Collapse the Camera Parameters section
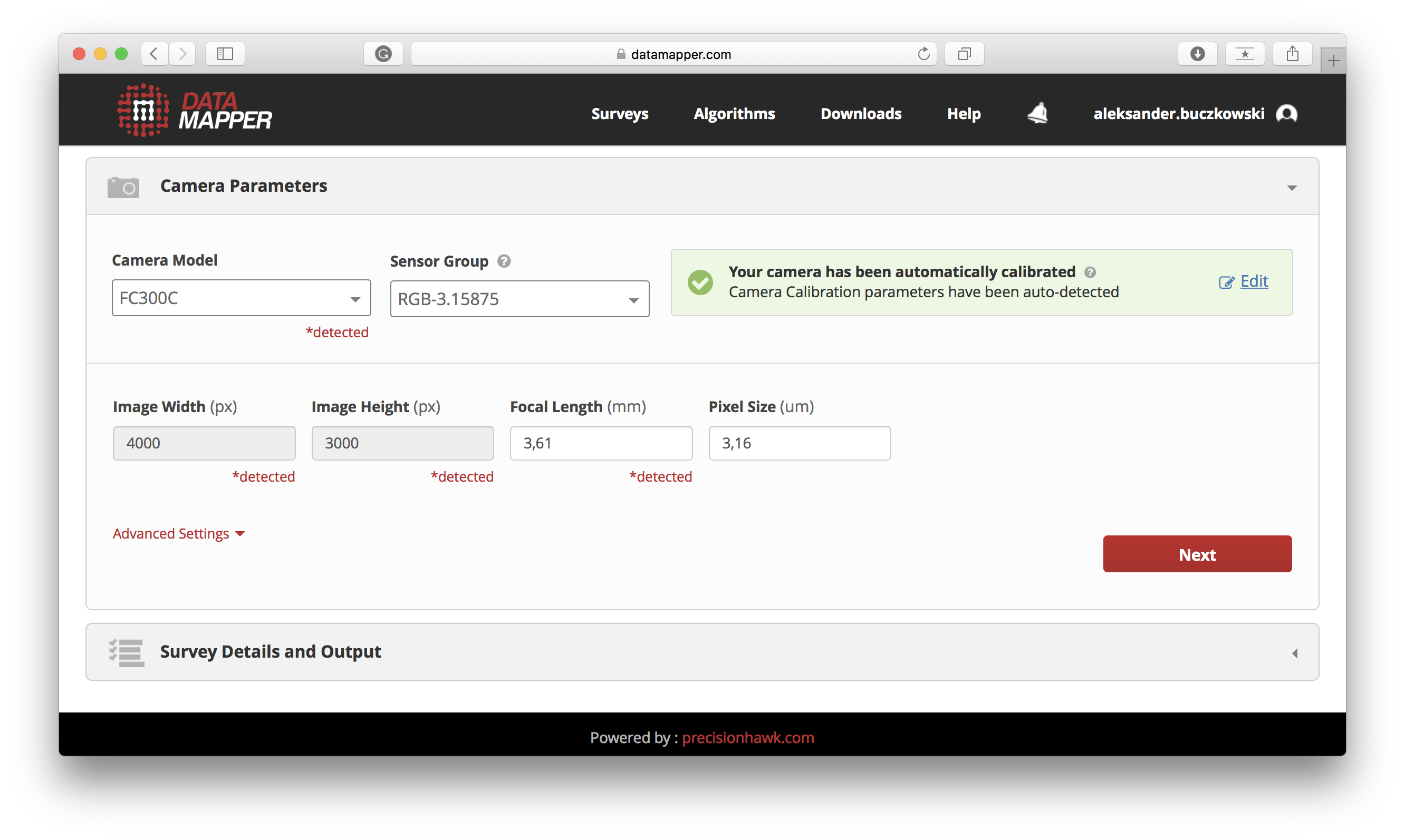The width and height of the screenshot is (1405, 840). [1292, 188]
